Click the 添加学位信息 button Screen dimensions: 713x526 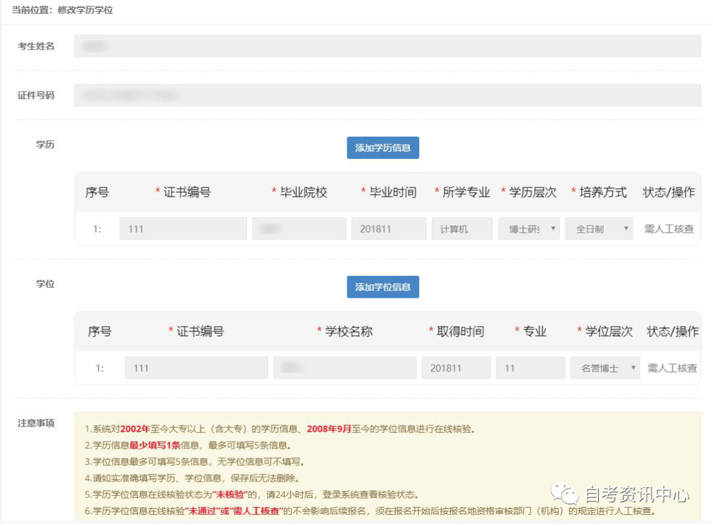coord(383,287)
